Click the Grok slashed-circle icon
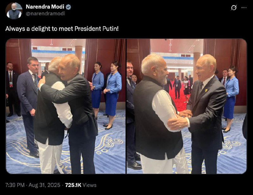This screenshot has width=253, height=195. click(x=234, y=8)
